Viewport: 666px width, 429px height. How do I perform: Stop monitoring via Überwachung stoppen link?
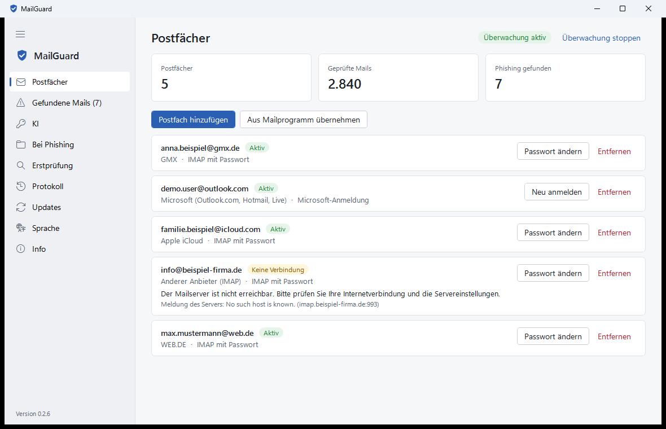[x=601, y=38]
